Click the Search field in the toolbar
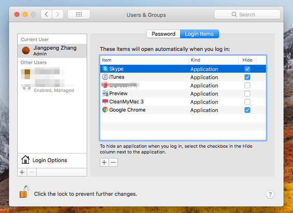Screen dimensions: 293x213 point(247,14)
